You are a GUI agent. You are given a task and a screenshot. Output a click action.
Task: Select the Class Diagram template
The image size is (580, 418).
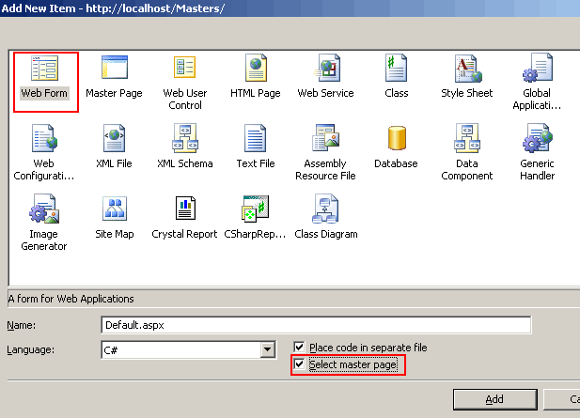pos(325,210)
